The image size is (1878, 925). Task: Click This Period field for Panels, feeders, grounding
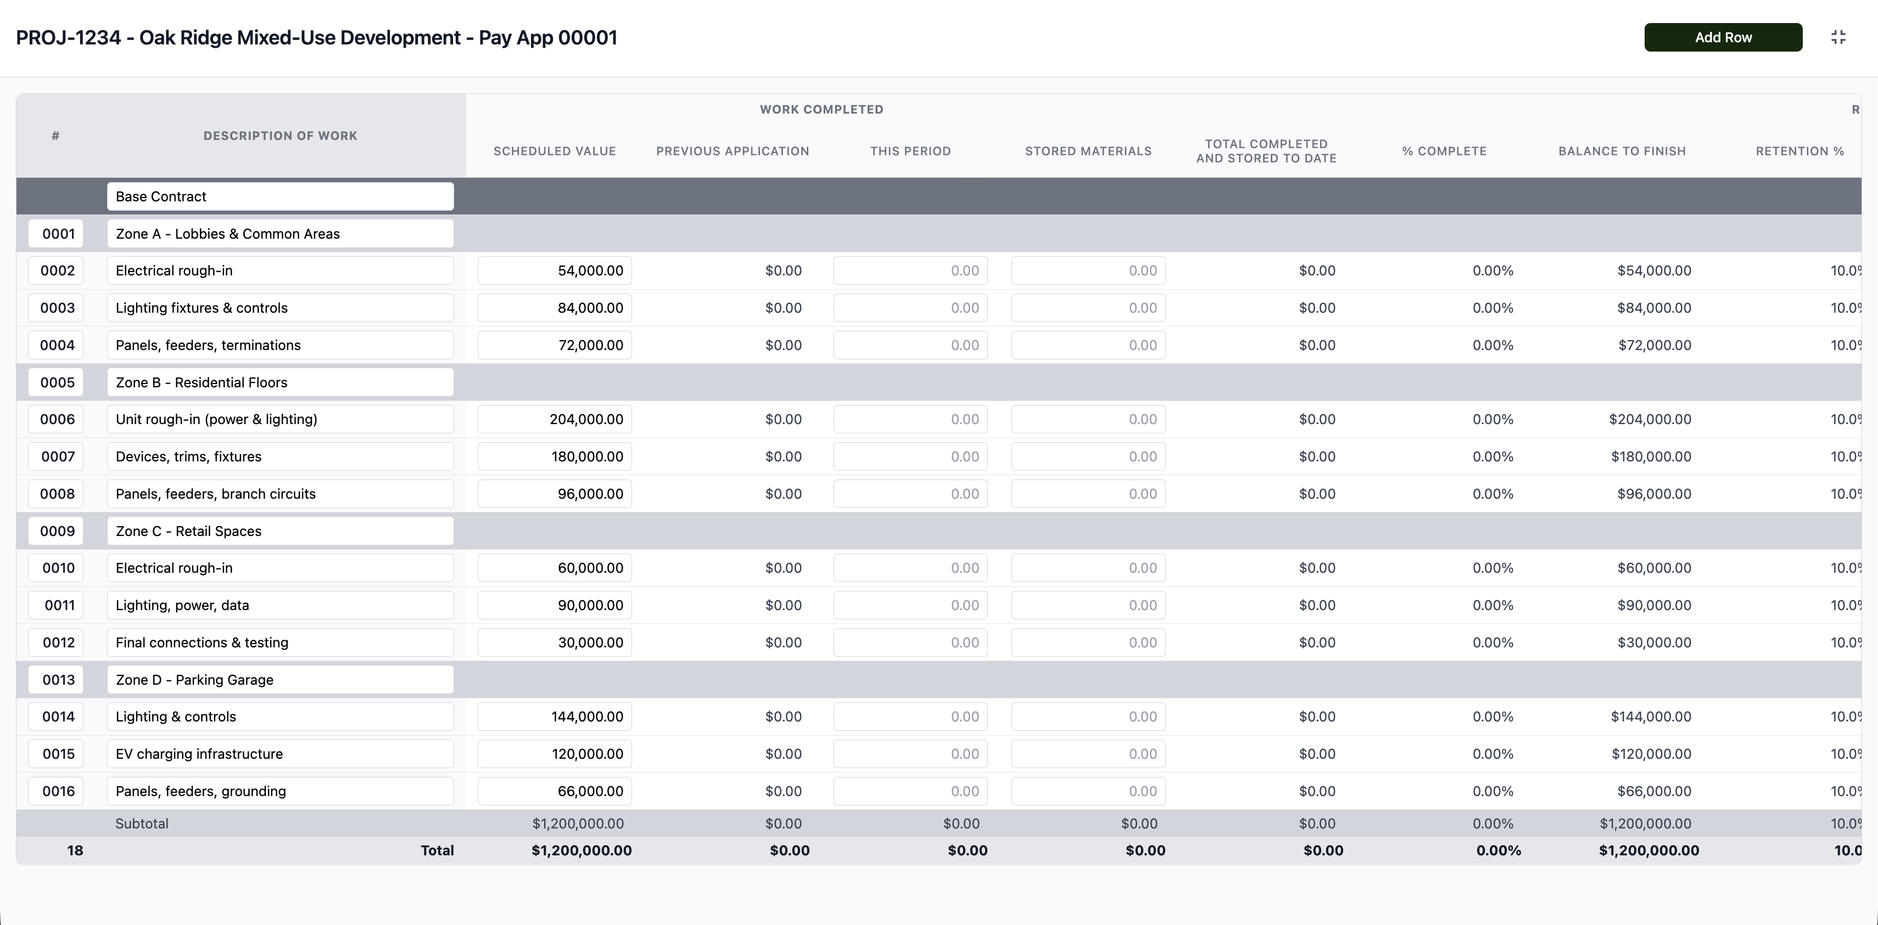[x=910, y=791]
